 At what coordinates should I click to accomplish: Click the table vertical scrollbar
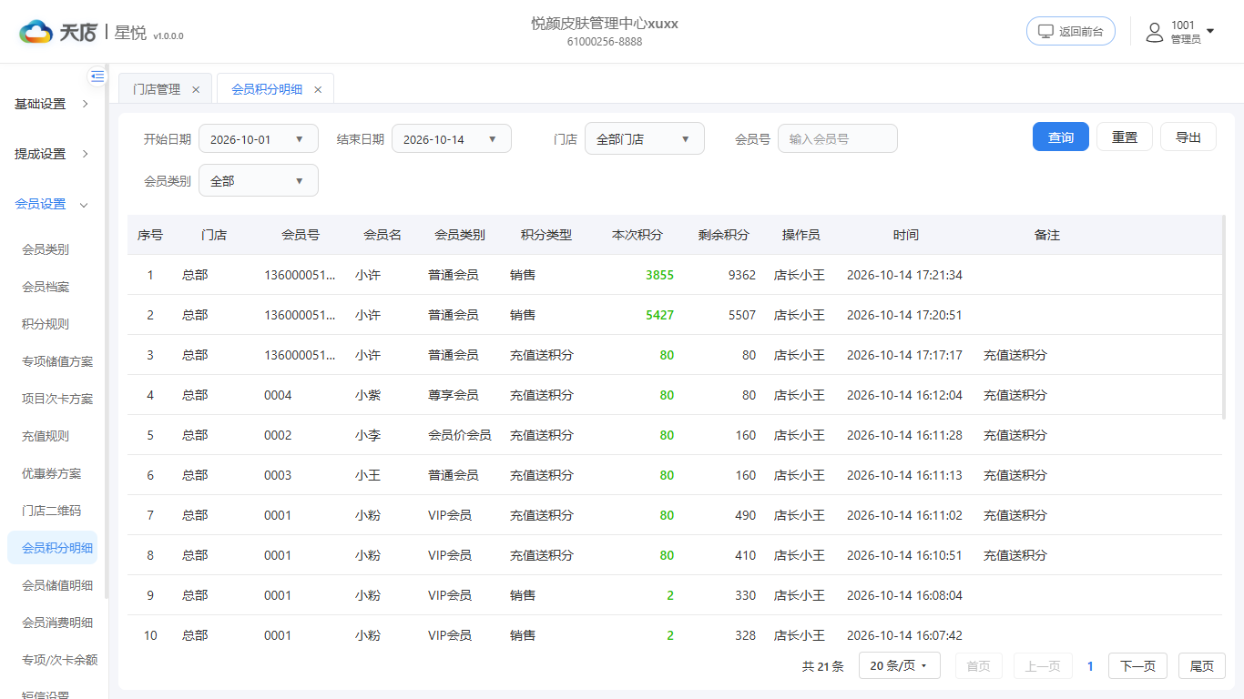pyautogui.click(x=1223, y=319)
